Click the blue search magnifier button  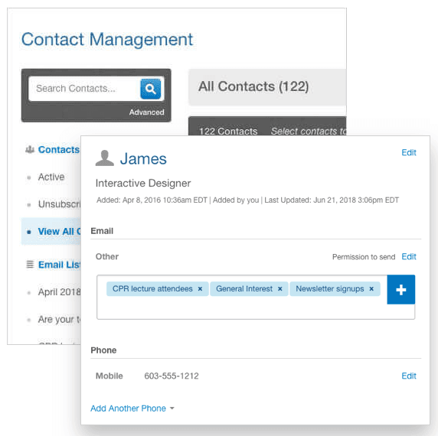(151, 89)
